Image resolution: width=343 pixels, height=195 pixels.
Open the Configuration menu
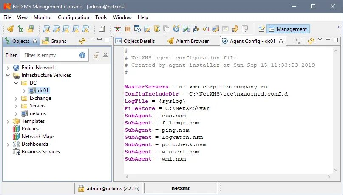click(73, 17)
